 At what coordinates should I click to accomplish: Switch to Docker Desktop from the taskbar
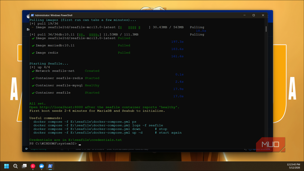[x=41, y=166]
